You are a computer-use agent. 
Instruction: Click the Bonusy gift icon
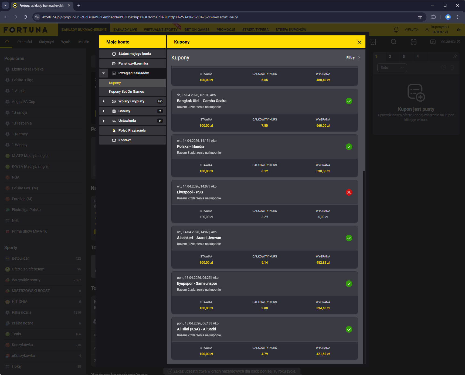click(114, 111)
